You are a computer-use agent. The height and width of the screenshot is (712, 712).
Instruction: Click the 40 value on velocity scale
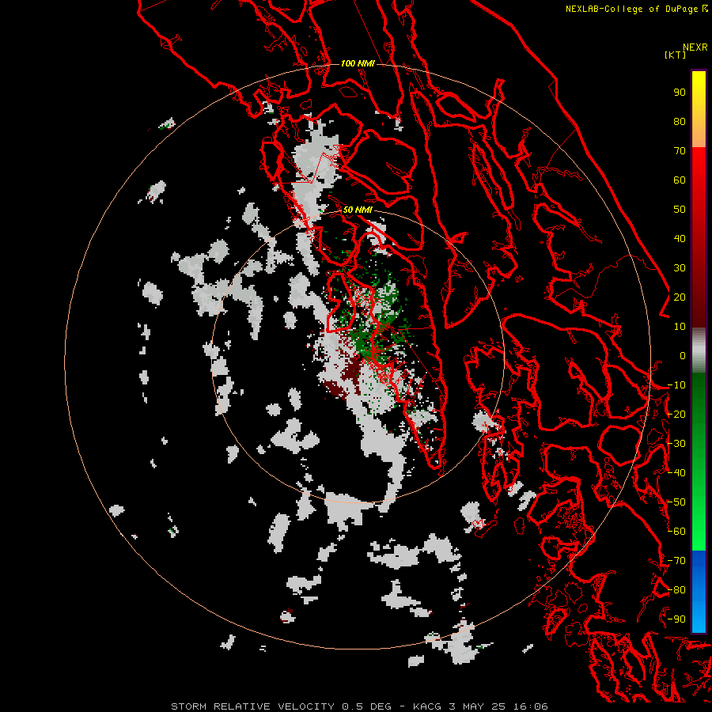coord(680,239)
